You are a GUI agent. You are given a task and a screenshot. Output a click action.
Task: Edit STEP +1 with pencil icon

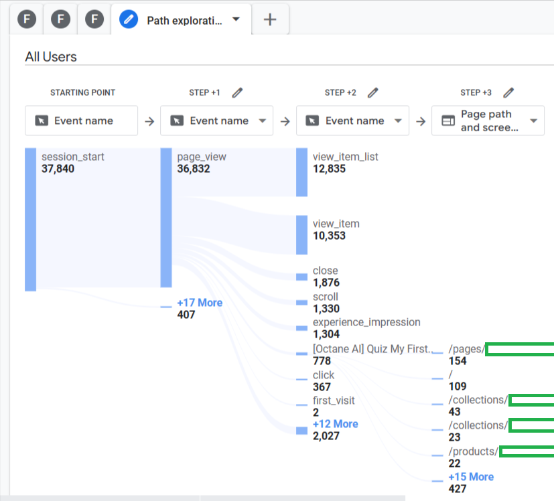[237, 92]
